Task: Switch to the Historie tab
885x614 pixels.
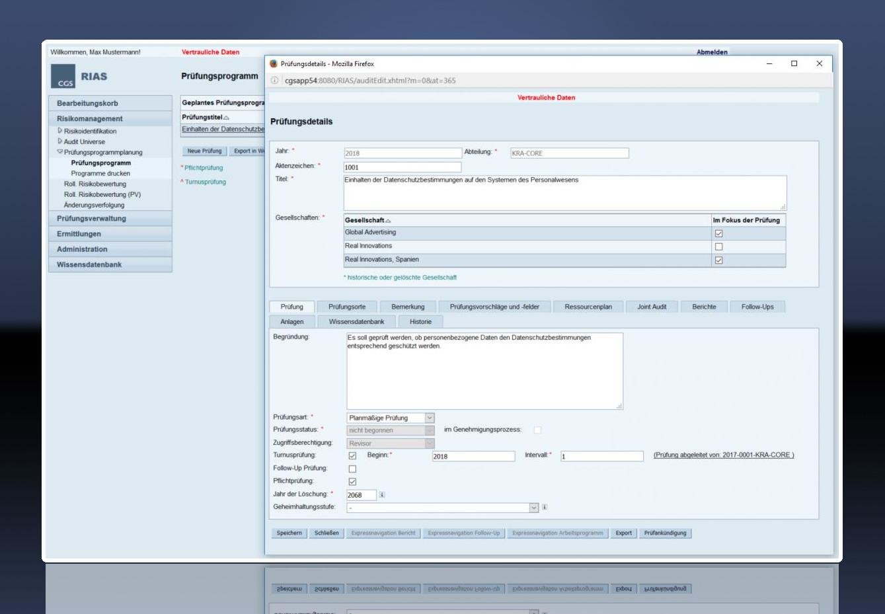Action: [420, 322]
